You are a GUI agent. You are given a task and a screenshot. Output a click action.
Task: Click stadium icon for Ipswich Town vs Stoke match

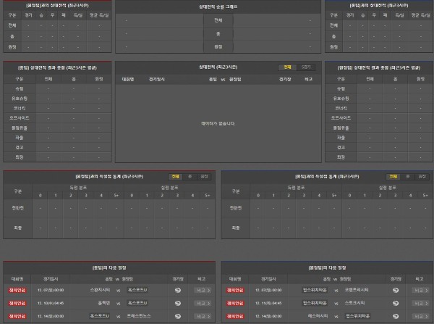(x=394, y=302)
